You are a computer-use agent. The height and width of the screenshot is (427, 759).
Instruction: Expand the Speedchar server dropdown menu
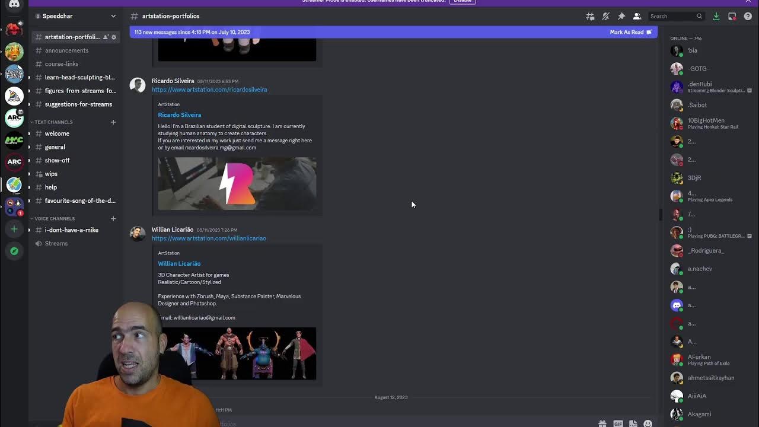(113, 16)
